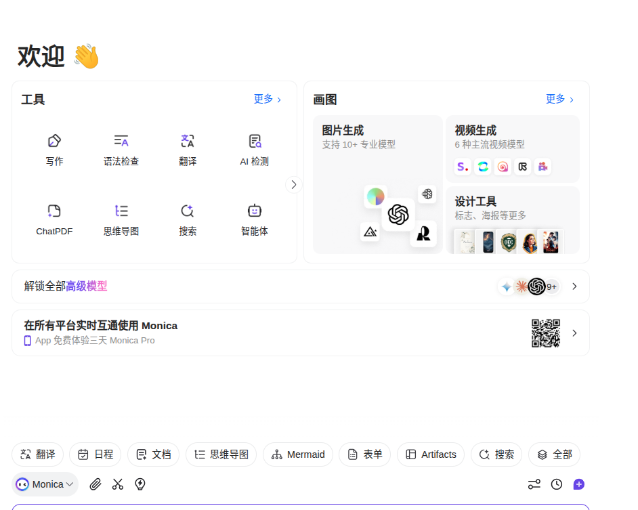Click the black R logo in the 图片生成 card

tap(423, 234)
